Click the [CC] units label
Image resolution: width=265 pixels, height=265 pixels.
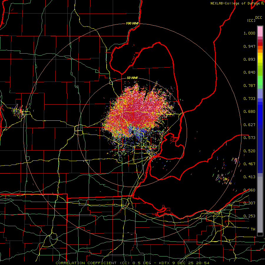tap(251, 20)
